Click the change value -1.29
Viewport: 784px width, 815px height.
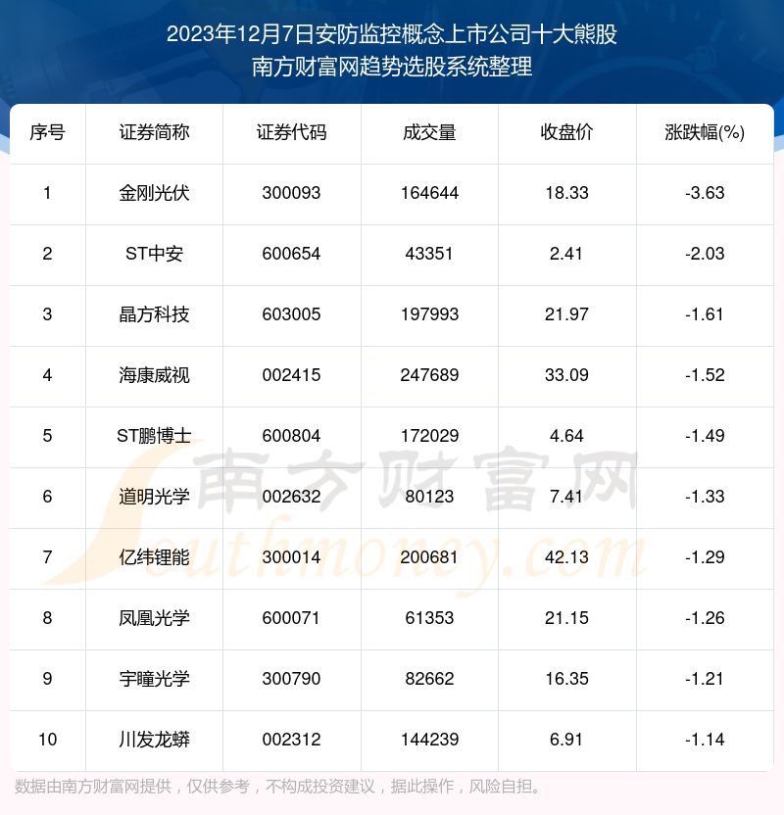(x=705, y=557)
